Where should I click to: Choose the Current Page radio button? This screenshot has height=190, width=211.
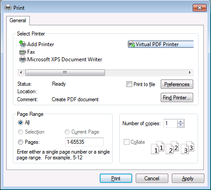click(67, 132)
